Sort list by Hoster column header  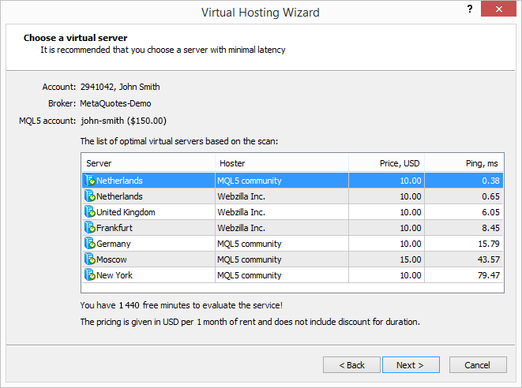(282, 163)
